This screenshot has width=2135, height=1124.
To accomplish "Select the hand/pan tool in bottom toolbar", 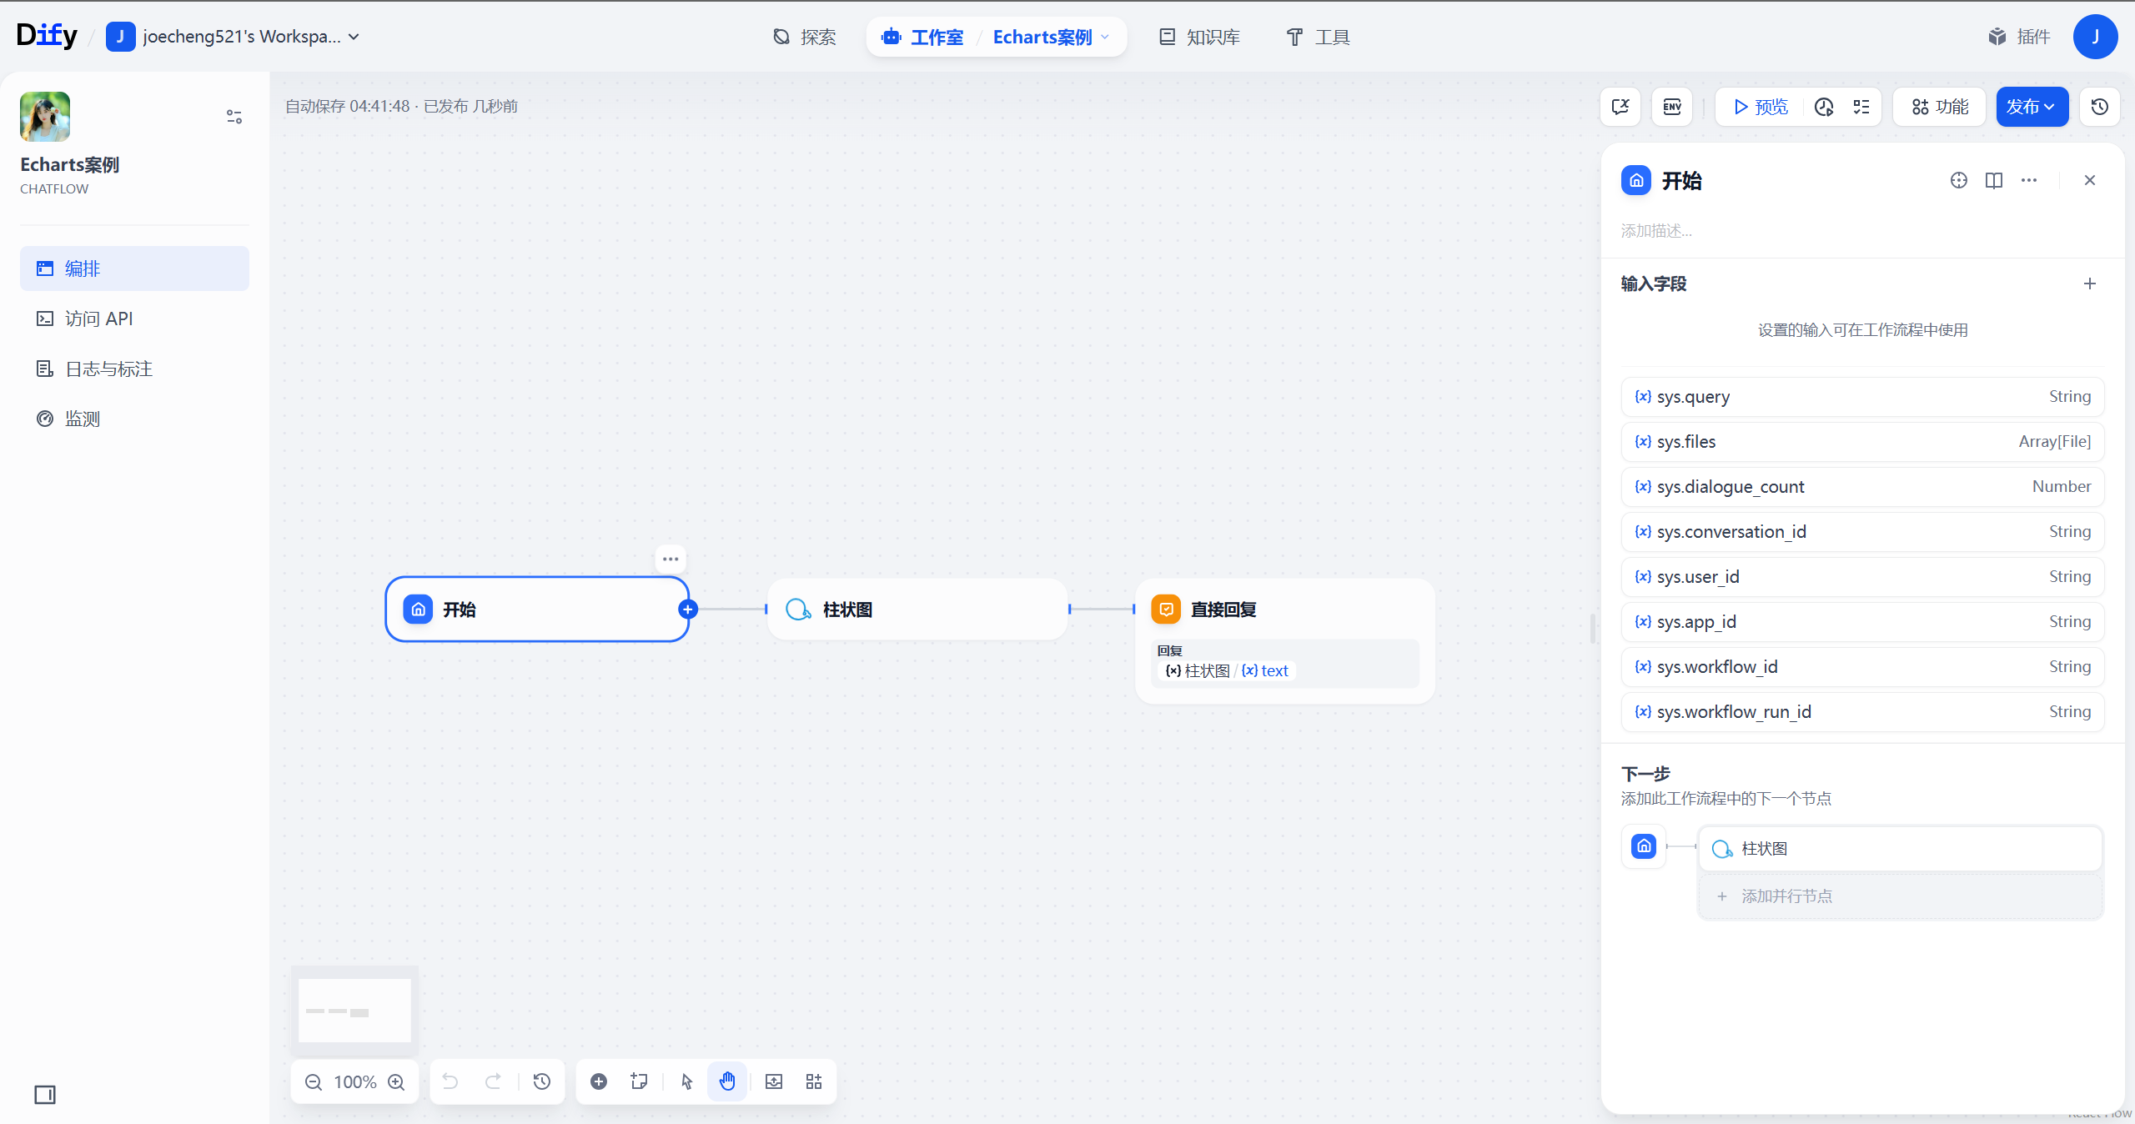I will [x=726, y=1081].
